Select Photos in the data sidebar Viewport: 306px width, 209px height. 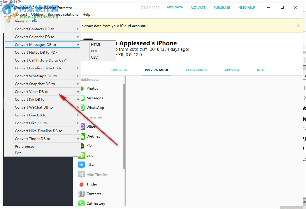coord(92,88)
